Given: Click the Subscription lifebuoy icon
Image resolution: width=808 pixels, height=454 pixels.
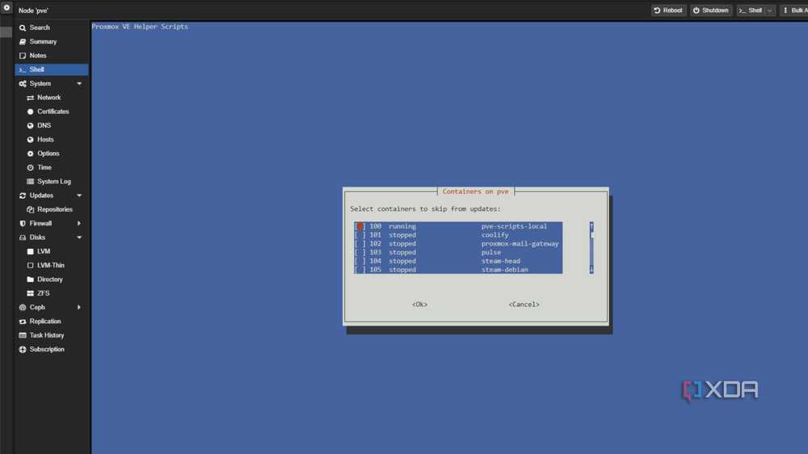Looking at the screenshot, I should 23,350.
